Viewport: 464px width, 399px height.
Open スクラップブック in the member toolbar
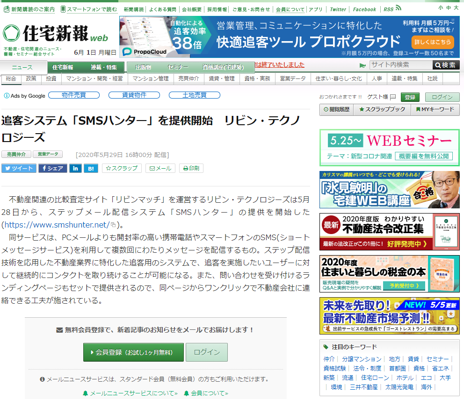tap(382, 109)
